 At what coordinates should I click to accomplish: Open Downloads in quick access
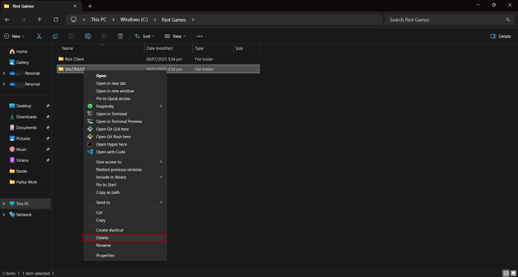pyautogui.click(x=25, y=116)
